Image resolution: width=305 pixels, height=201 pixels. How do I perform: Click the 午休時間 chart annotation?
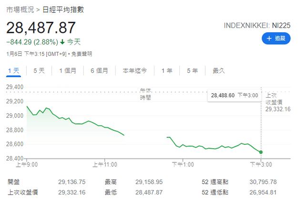pyautogui.click(x=145, y=94)
